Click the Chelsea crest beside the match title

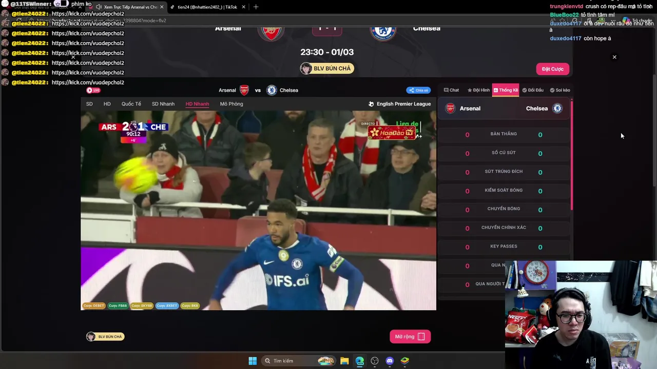272,90
